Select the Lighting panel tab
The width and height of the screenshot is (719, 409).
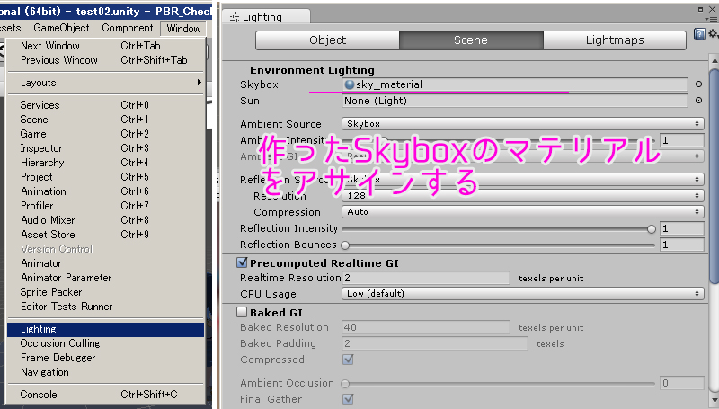click(x=266, y=17)
